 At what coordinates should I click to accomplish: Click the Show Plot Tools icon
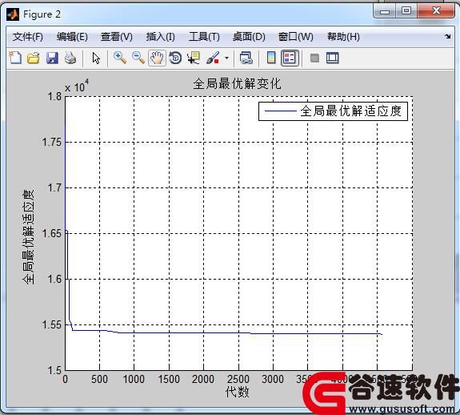(x=332, y=58)
